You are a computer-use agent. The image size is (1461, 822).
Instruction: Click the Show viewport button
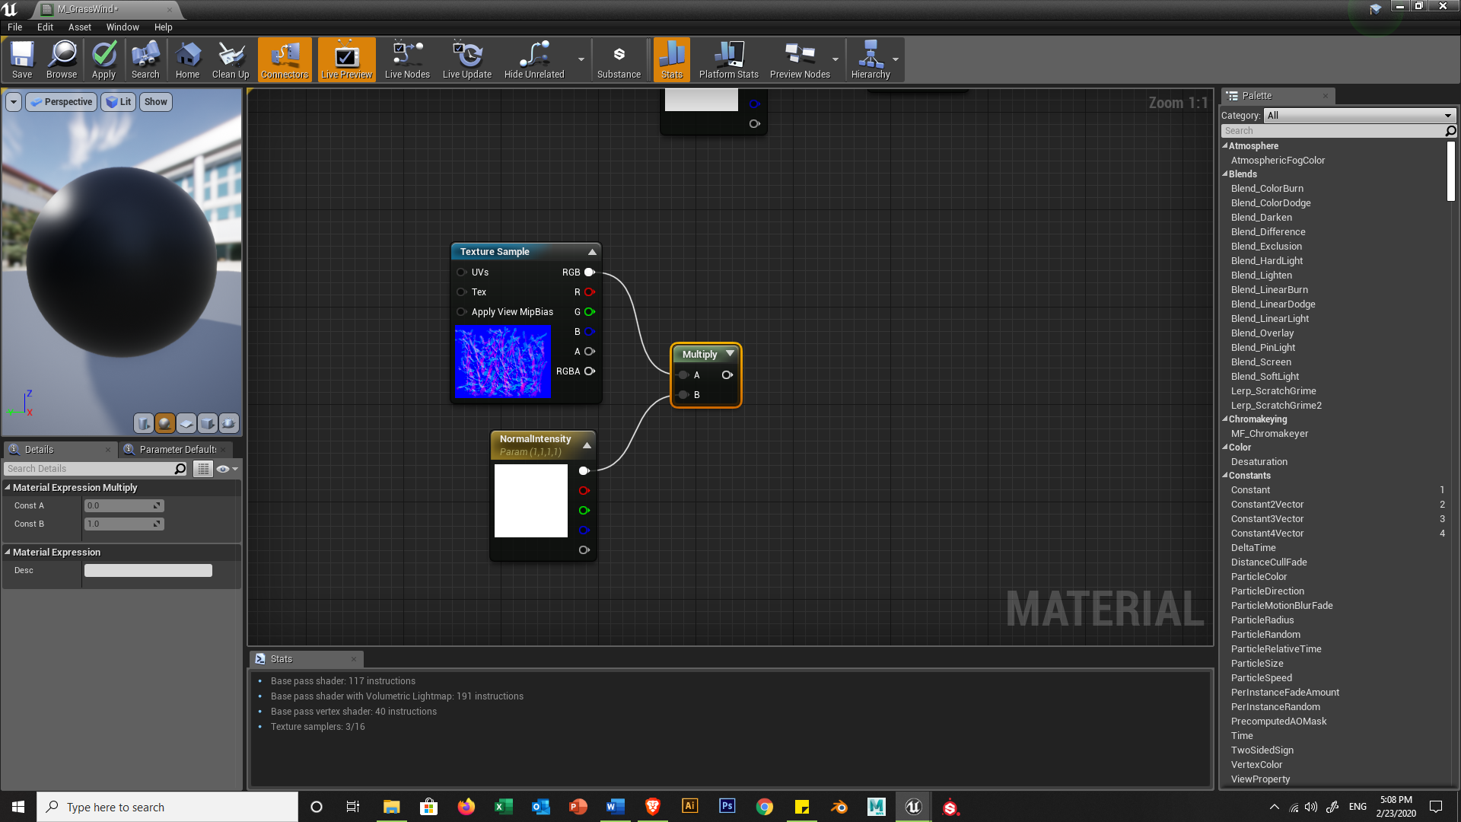tap(155, 102)
